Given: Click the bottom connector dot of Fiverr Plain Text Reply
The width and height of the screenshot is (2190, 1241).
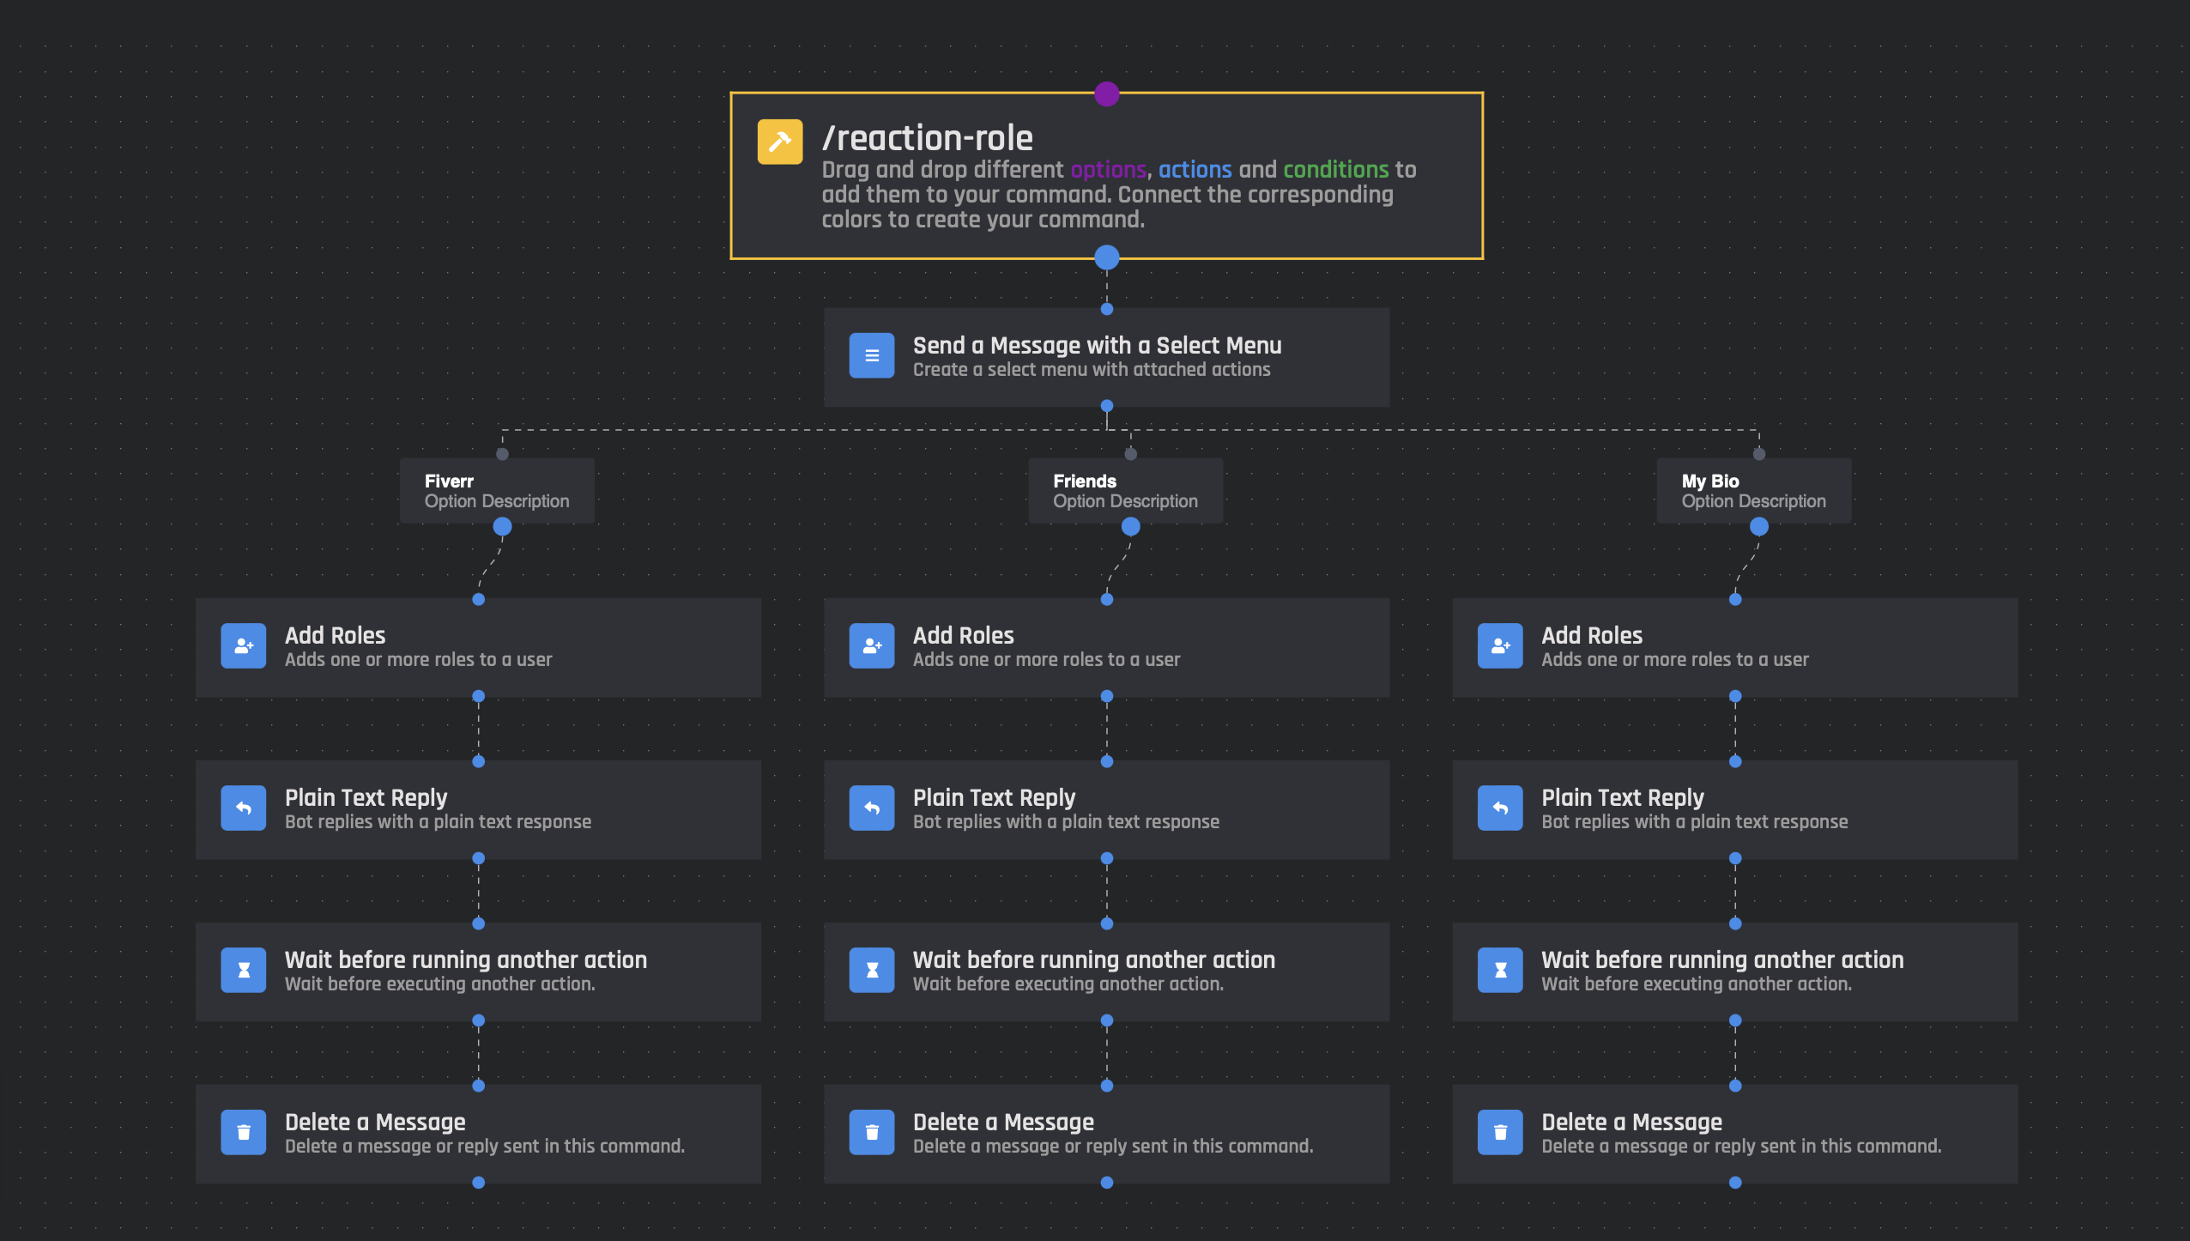Looking at the screenshot, I should (x=479, y=858).
